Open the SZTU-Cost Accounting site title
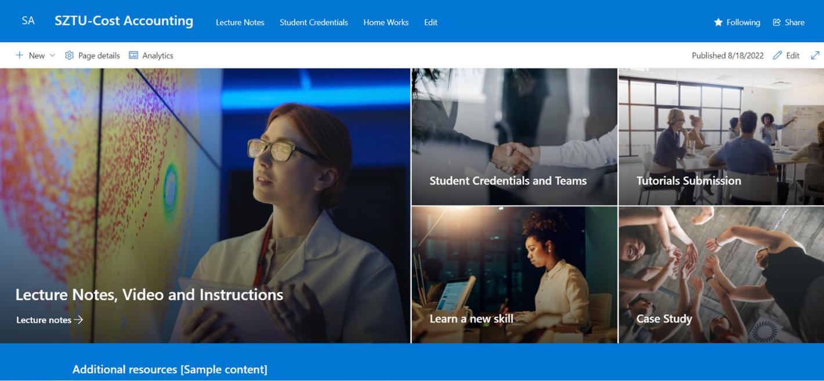This screenshot has width=824, height=381. tap(124, 21)
